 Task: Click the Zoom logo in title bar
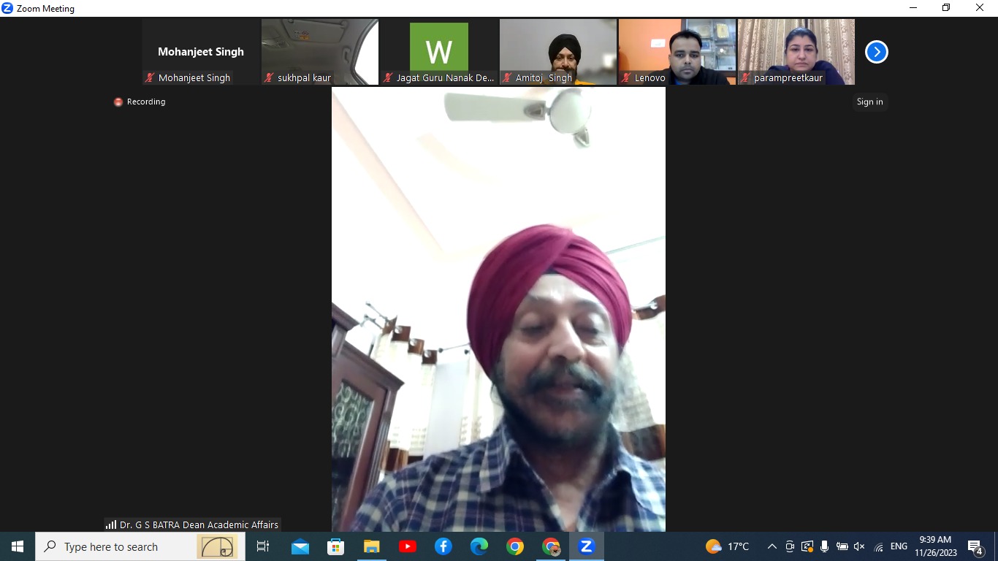[x=7, y=8]
